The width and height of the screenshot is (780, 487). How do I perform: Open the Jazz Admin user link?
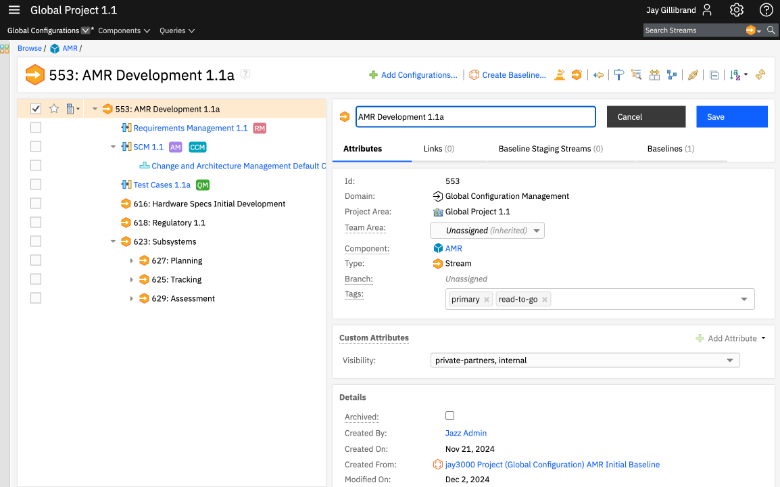466,433
